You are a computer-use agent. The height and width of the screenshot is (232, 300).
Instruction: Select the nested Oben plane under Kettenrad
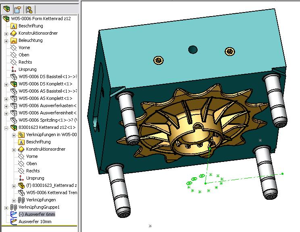(21, 164)
